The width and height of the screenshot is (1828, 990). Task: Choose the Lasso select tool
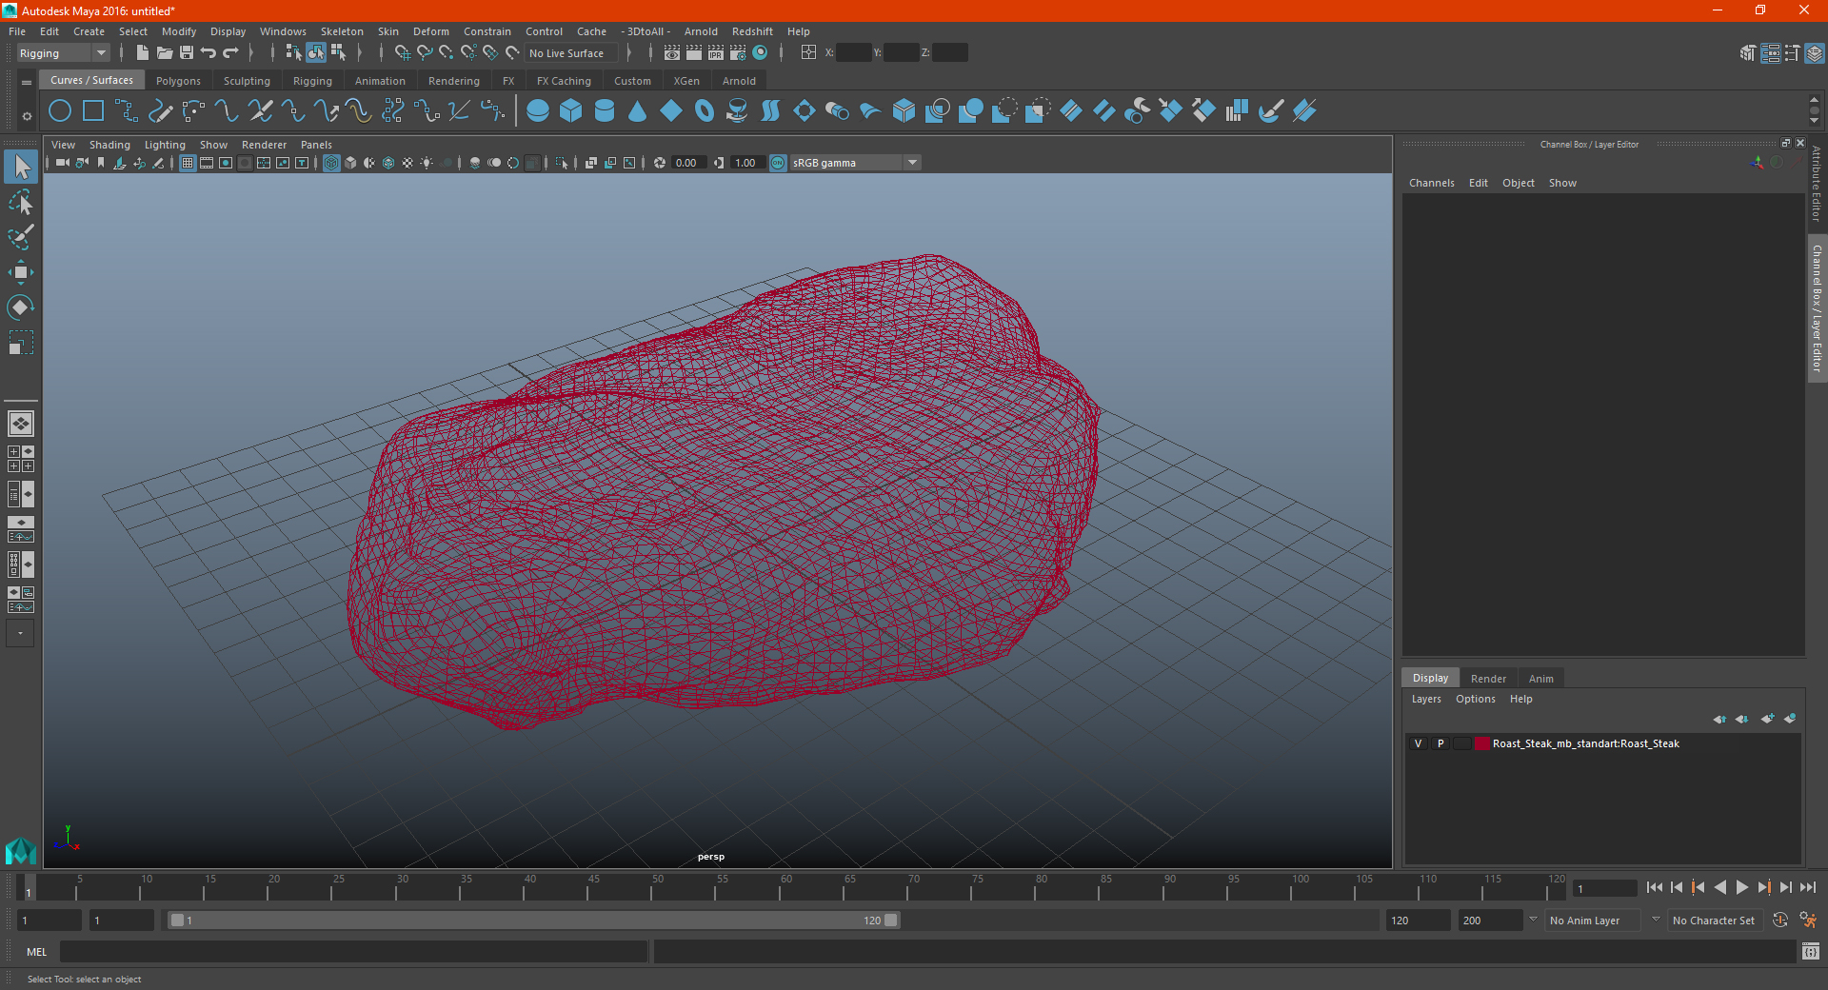[21, 203]
